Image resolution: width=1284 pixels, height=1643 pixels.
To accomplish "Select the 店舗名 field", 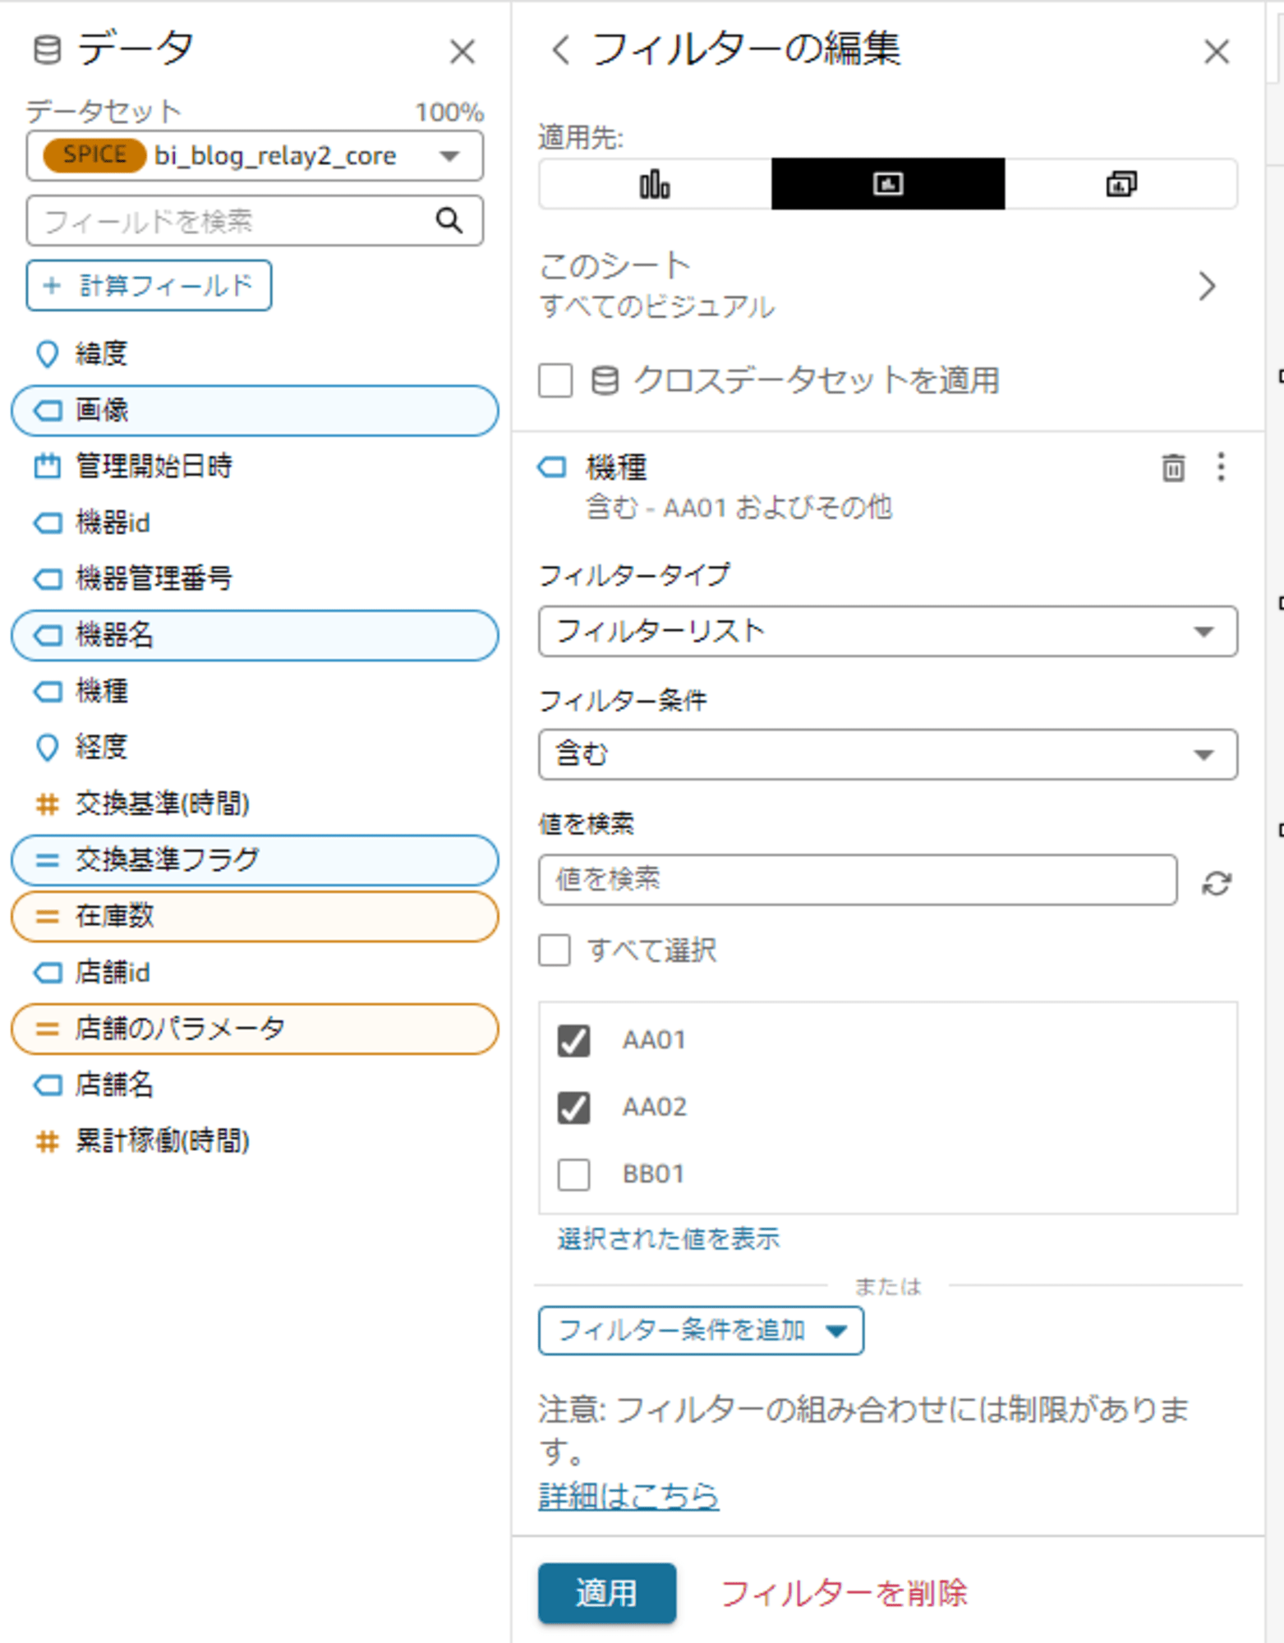I will pos(255,1084).
